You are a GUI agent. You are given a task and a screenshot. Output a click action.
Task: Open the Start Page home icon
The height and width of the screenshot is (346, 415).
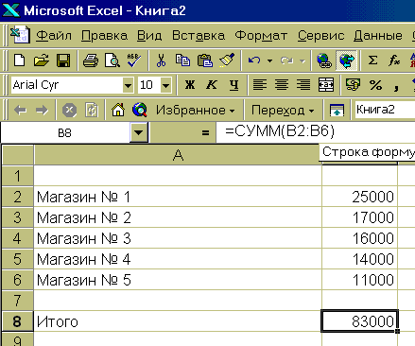pyautogui.click(x=118, y=110)
